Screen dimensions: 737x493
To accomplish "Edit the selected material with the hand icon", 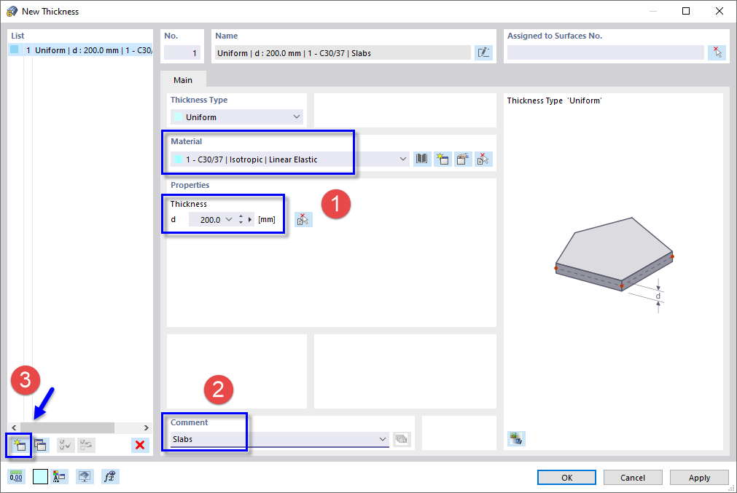I will click(x=463, y=159).
